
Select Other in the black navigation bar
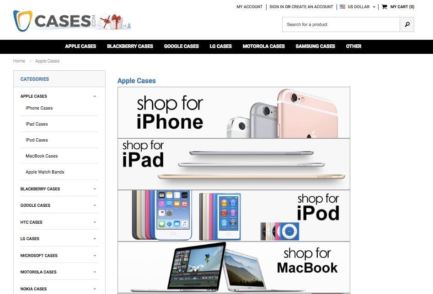coord(353,46)
